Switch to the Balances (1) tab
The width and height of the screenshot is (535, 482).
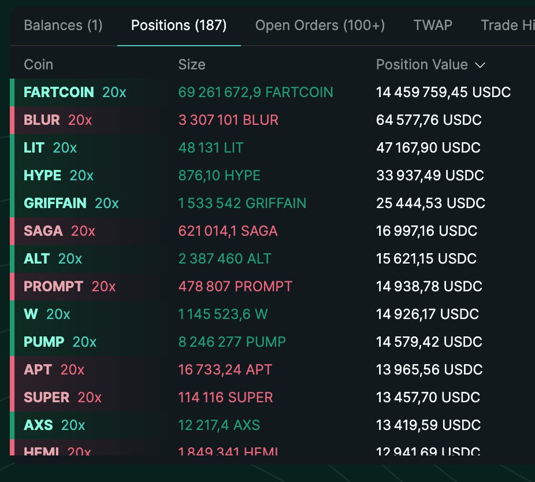pos(63,25)
